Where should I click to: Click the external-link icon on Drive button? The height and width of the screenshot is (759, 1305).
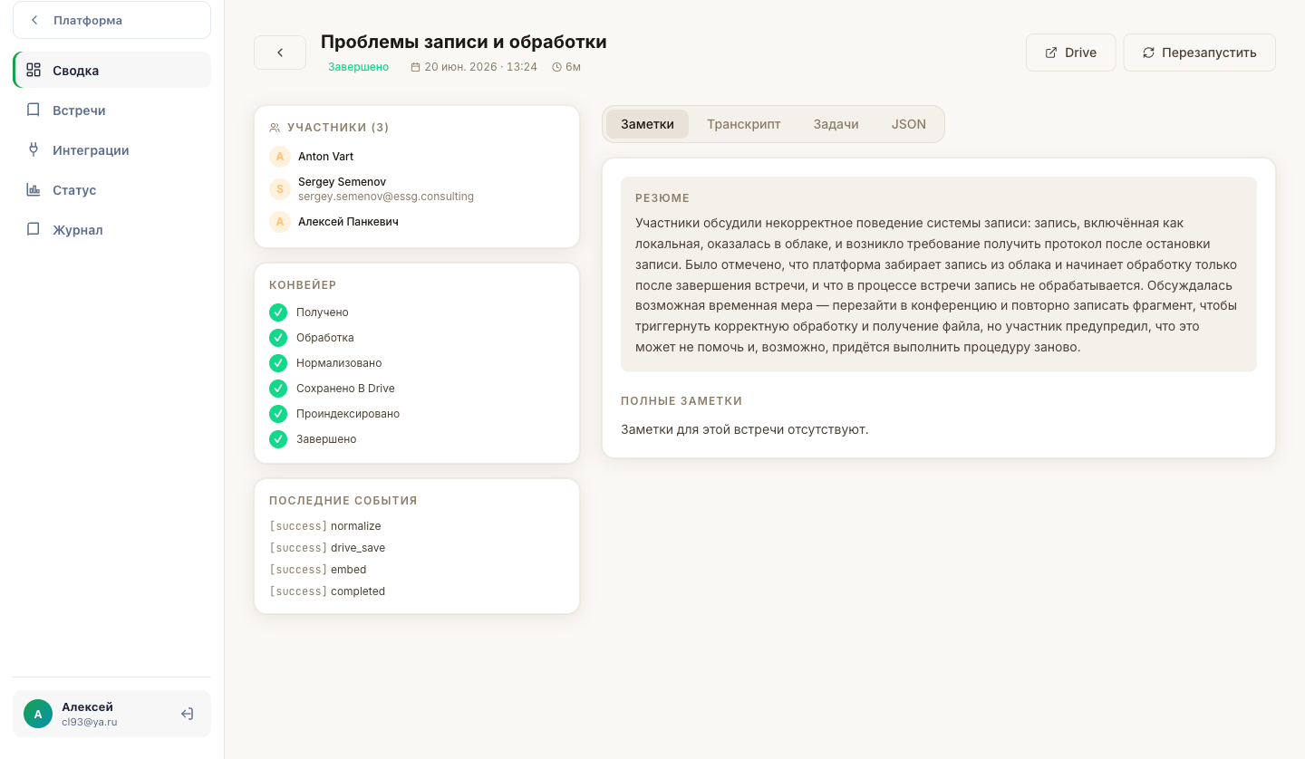[x=1051, y=53]
